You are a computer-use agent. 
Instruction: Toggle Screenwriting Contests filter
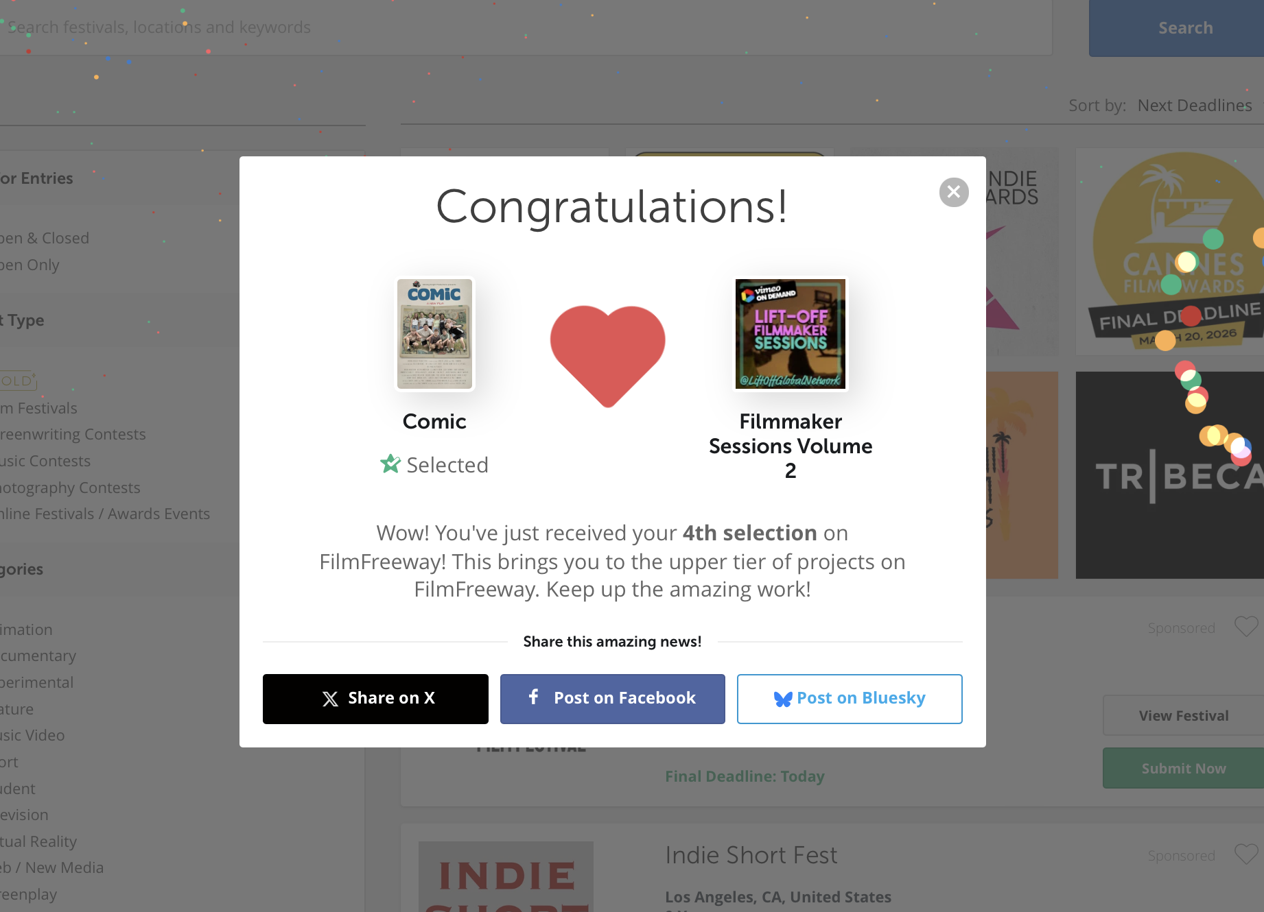tap(73, 434)
